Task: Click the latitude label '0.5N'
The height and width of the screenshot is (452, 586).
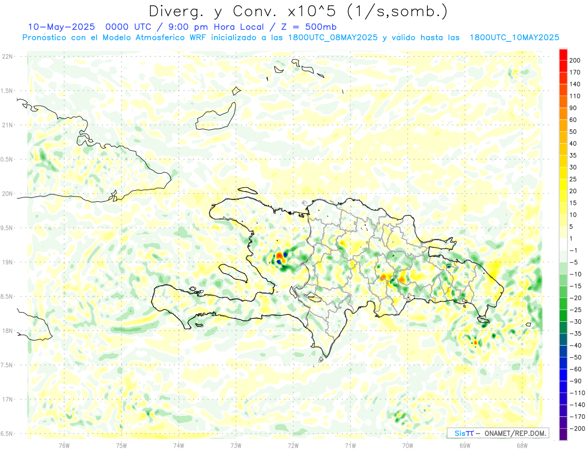Action: pos(7,159)
